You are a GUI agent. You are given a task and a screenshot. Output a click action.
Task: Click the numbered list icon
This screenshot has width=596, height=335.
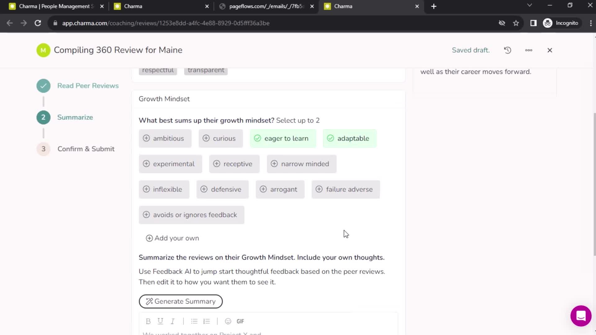click(207, 321)
